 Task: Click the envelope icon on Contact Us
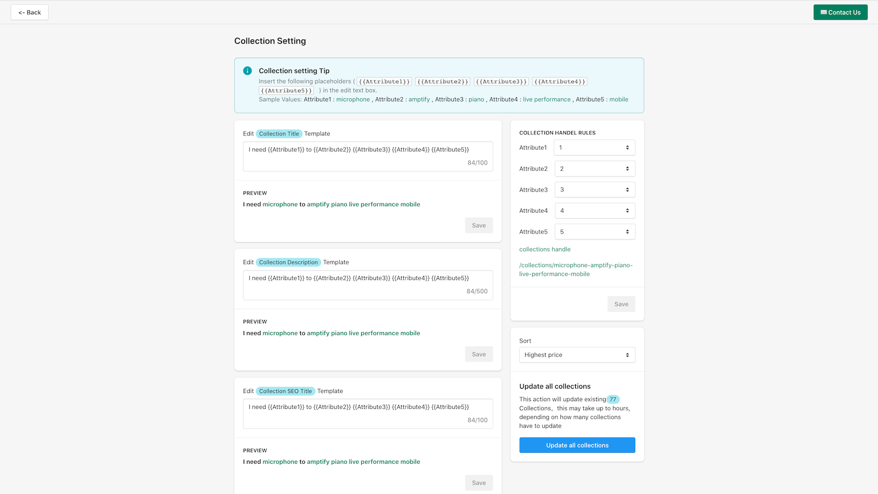pyautogui.click(x=824, y=12)
